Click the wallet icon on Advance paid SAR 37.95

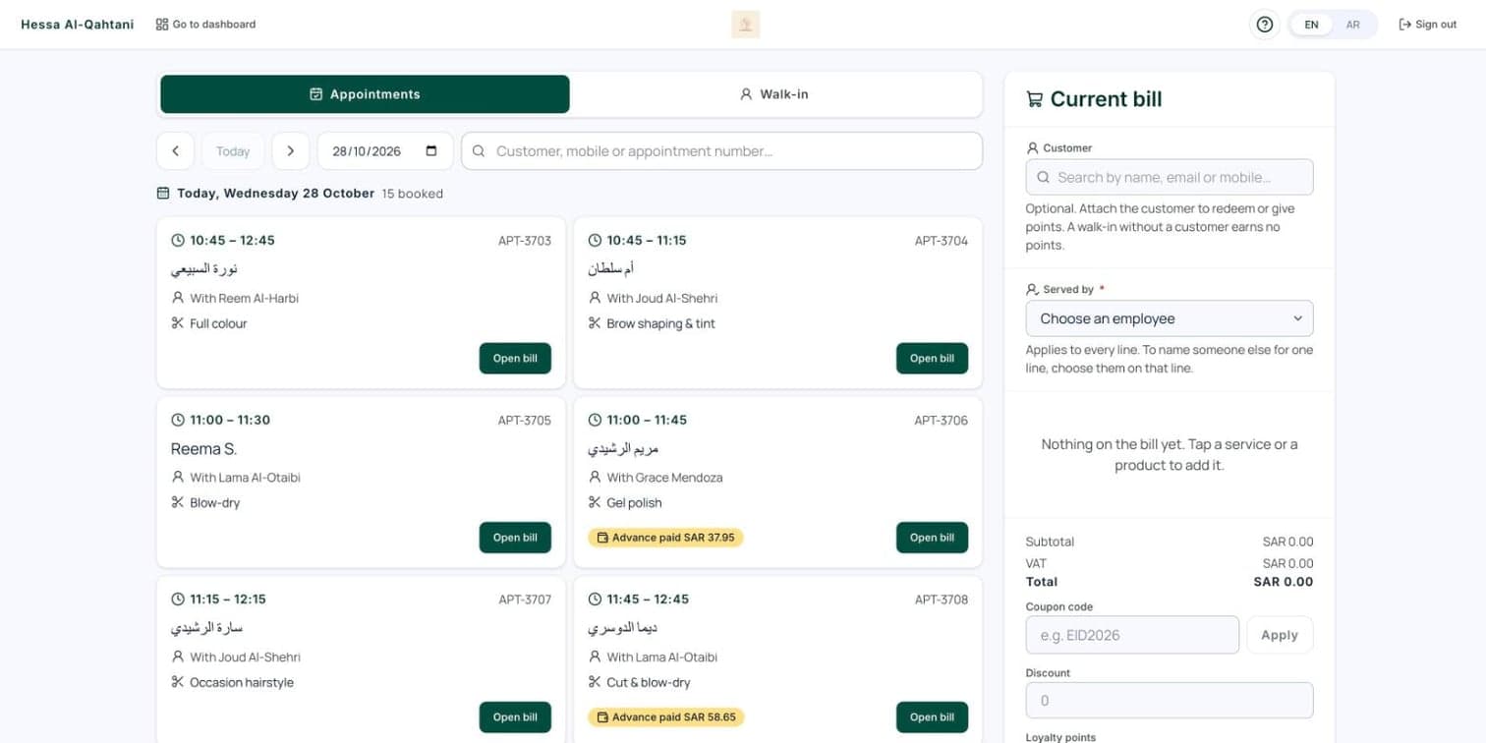pyautogui.click(x=601, y=538)
